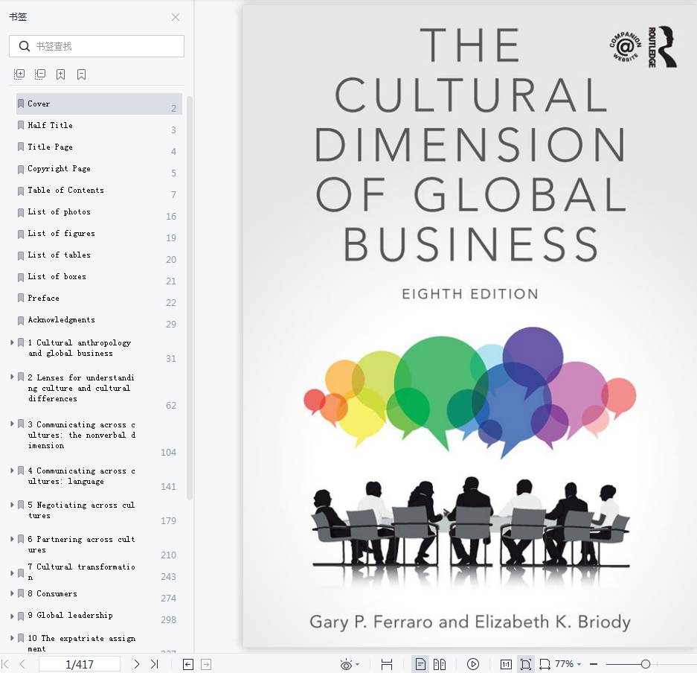Image resolution: width=697 pixels, height=673 pixels.
Task: Open bookmark '8 Consumers'
Action: click(53, 594)
